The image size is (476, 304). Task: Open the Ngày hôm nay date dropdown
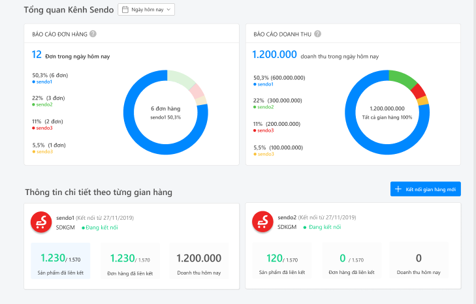(146, 10)
